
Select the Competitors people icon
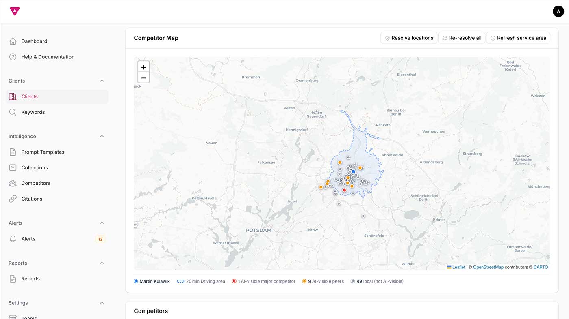pos(13,183)
